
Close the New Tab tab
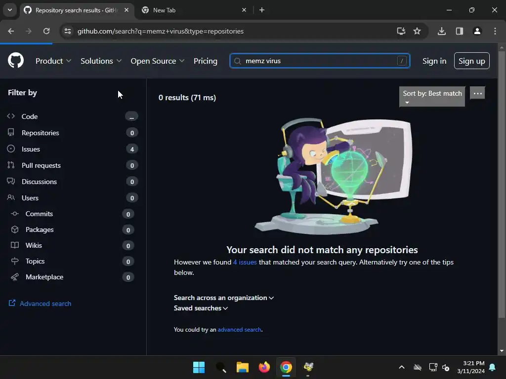[244, 10]
